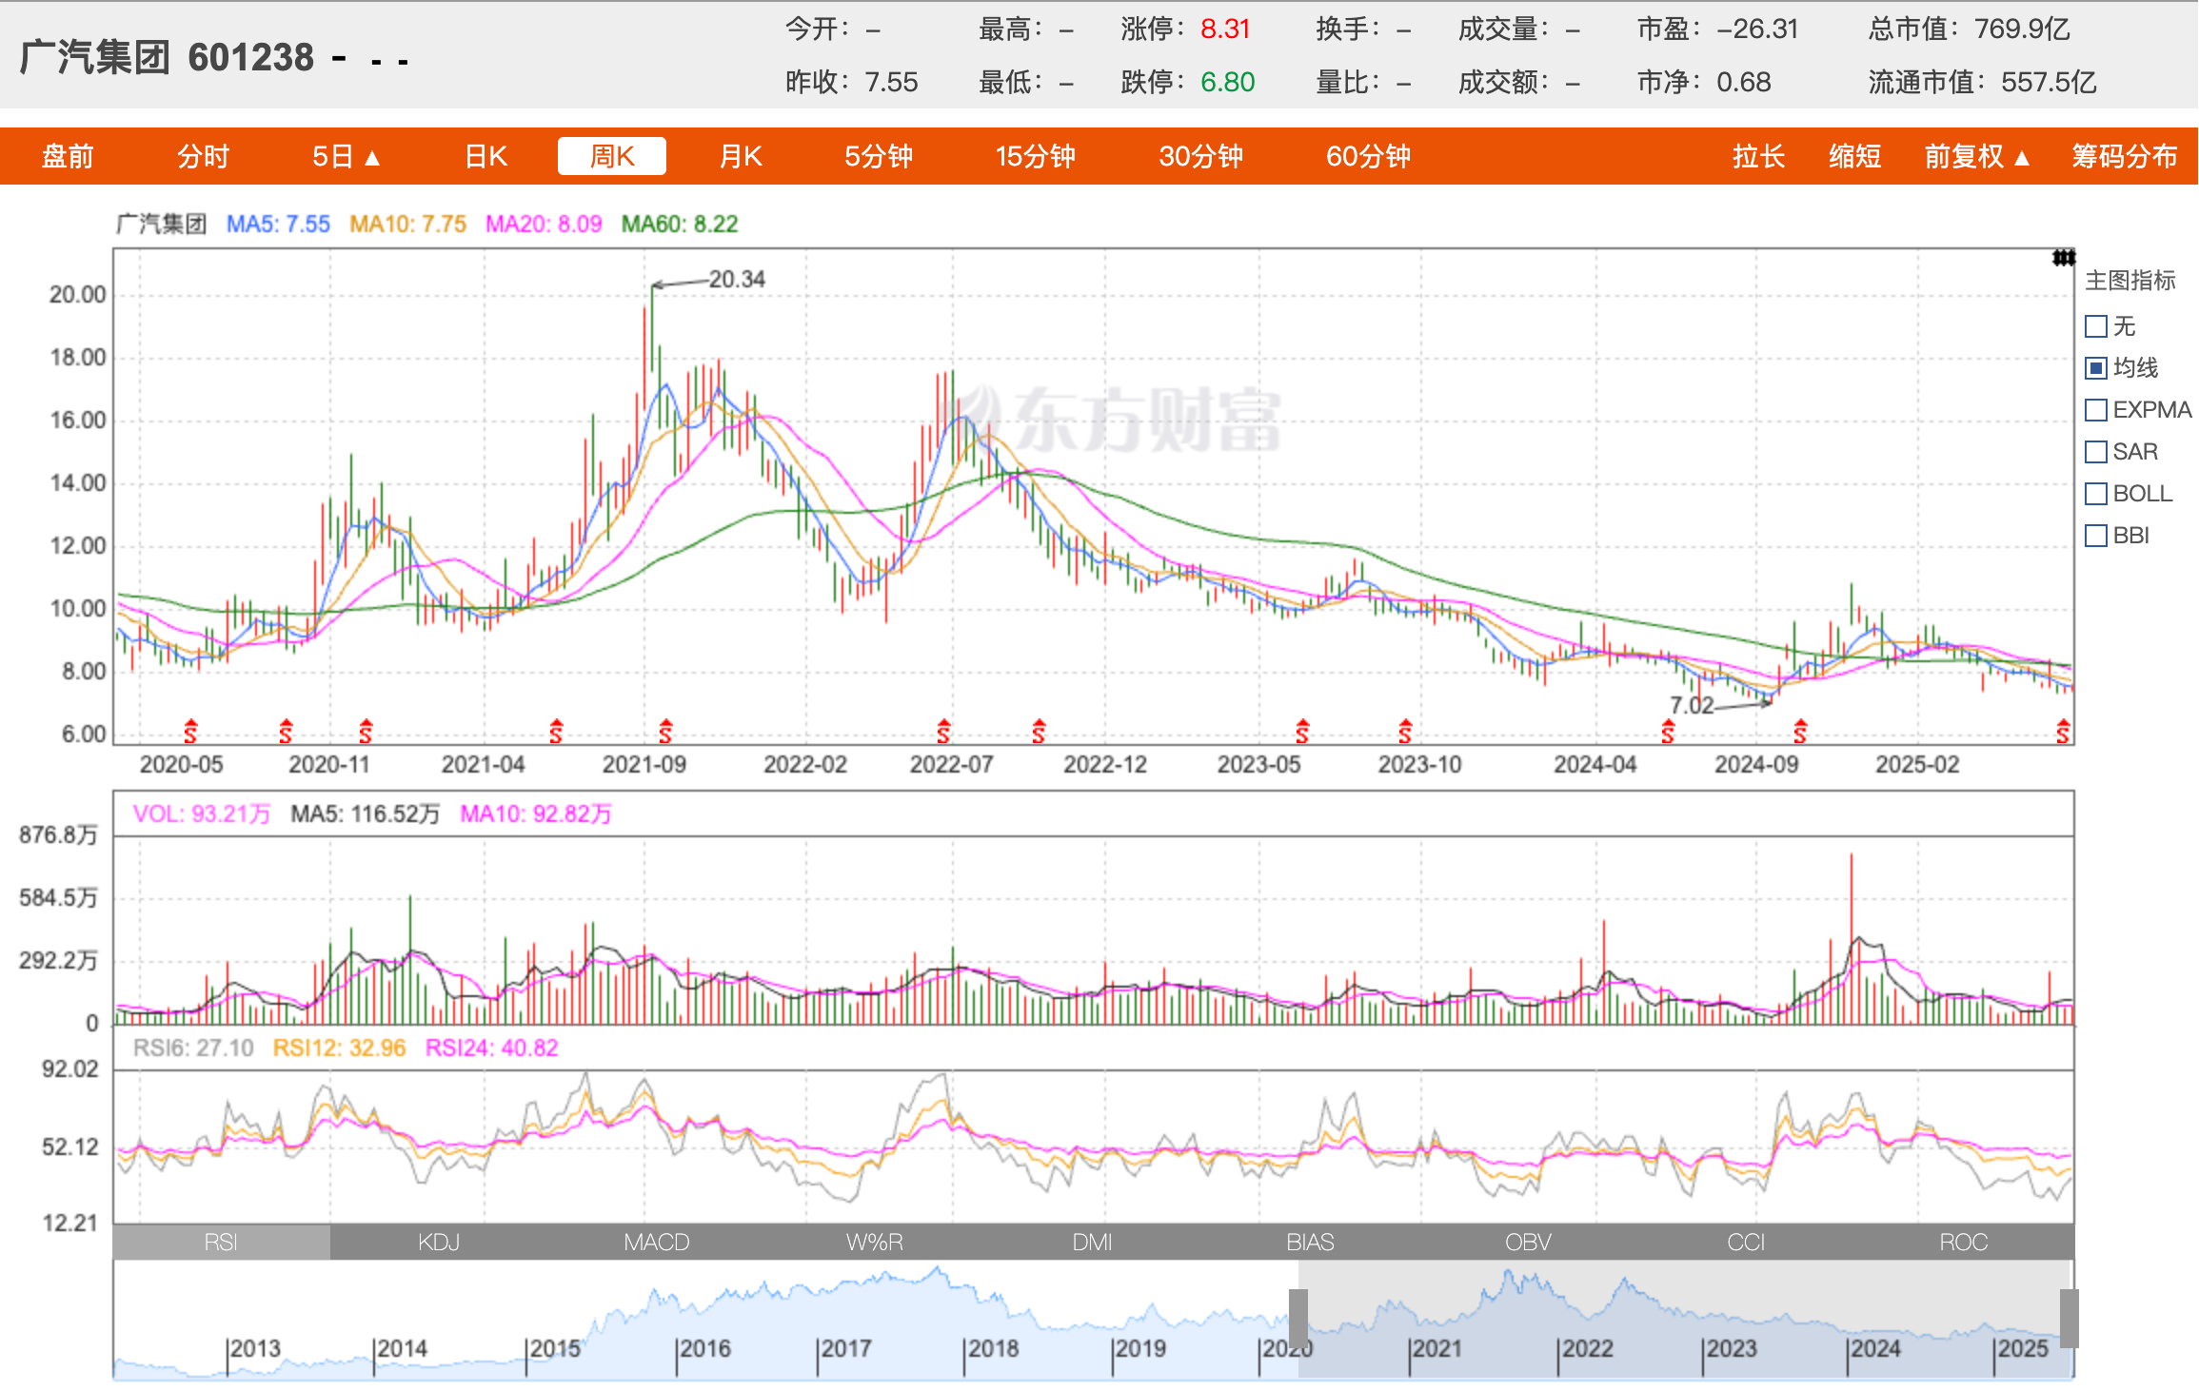Click the S marker near 2024-09
2199x1391 pixels.
click(x=1799, y=731)
